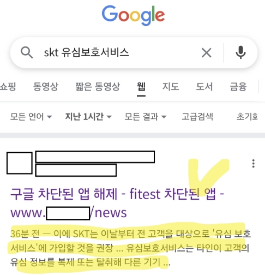The height and width of the screenshot is (275, 265).
Task: Switch to the 동영상 tab
Action: [x=46, y=86]
